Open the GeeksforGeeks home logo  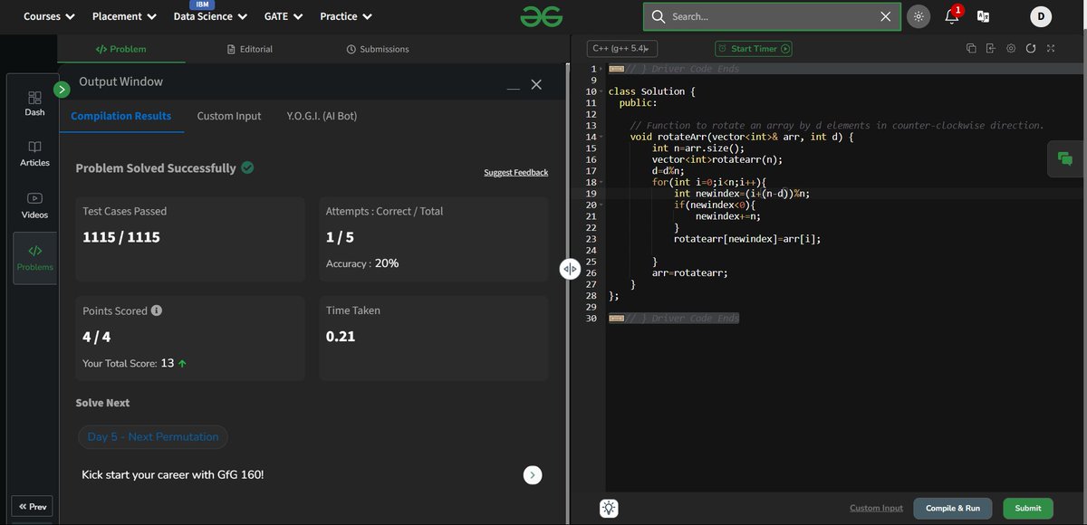(x=542, y=16)
